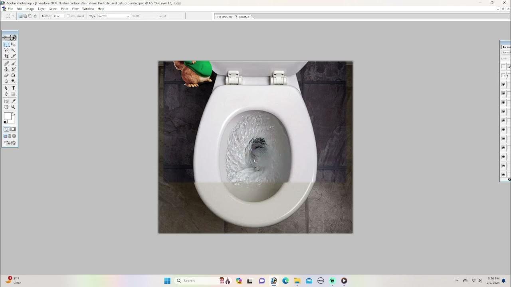Select the Rectangular Marquee tool

(x=6, y=45)
